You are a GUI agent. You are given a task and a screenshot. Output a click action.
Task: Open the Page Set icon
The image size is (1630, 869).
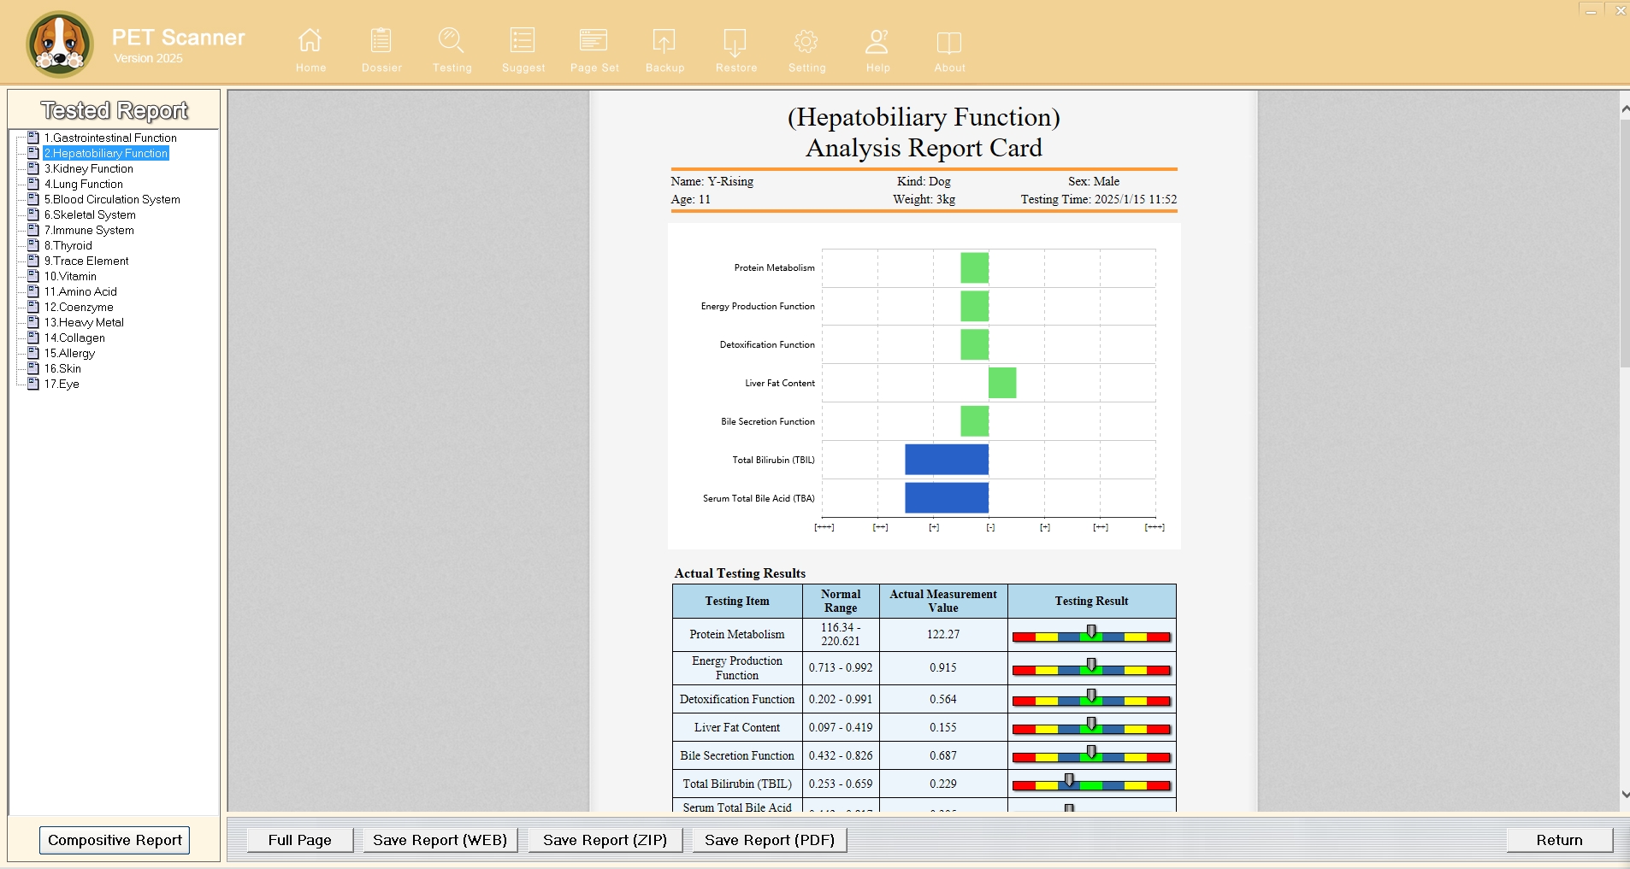[594, 40]
